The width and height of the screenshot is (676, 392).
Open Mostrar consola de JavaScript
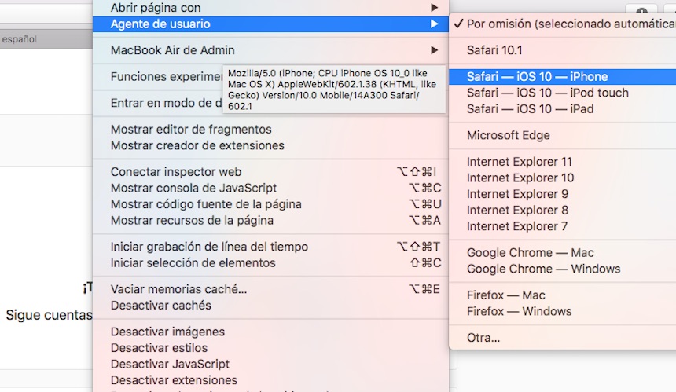click(193, 188)
